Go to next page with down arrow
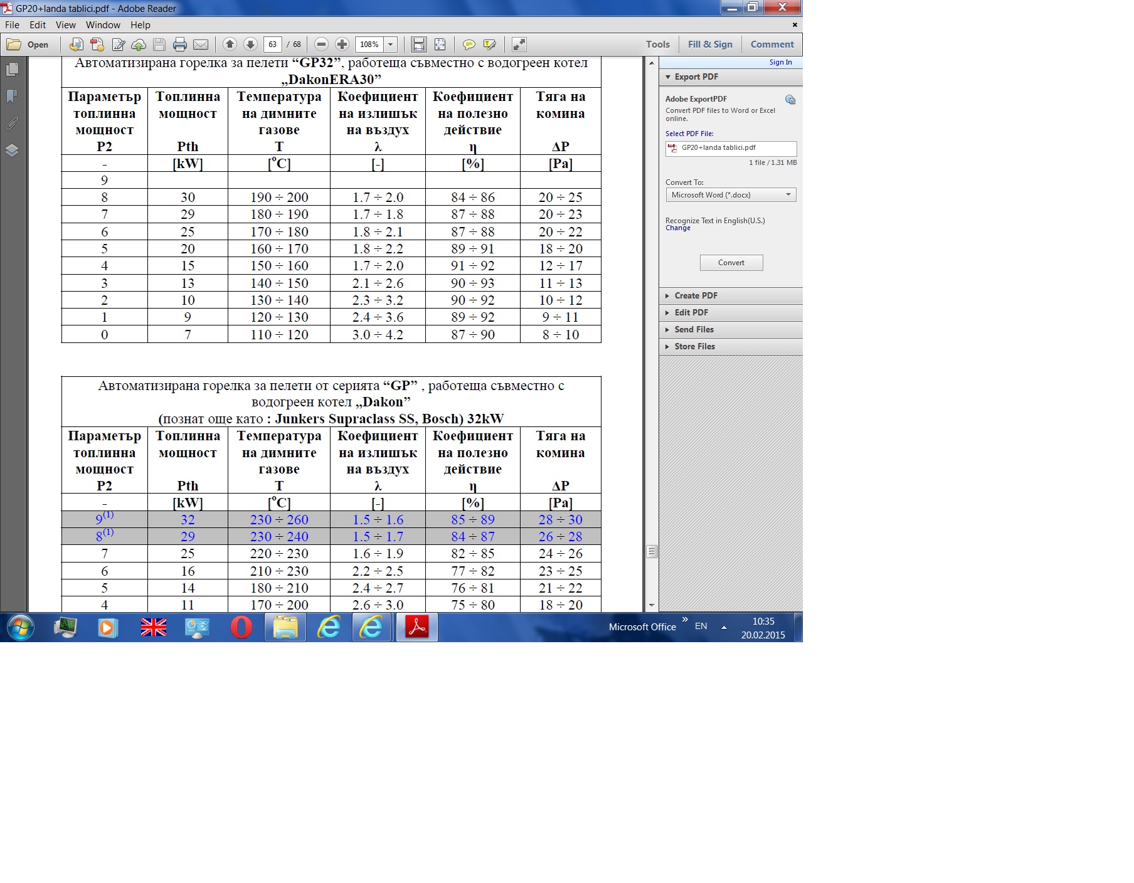This screenshot has width=1134, height=883. pyautogui.click(x=250, y=45)
